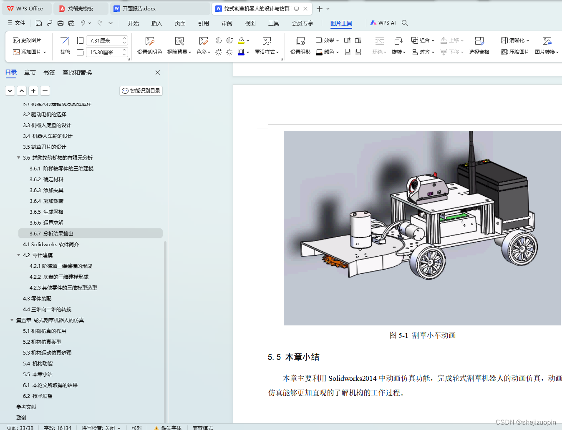This screenshot has height=430, width=562.
Task: Click the Change Picture (更改图片) button
Action: 27,40
